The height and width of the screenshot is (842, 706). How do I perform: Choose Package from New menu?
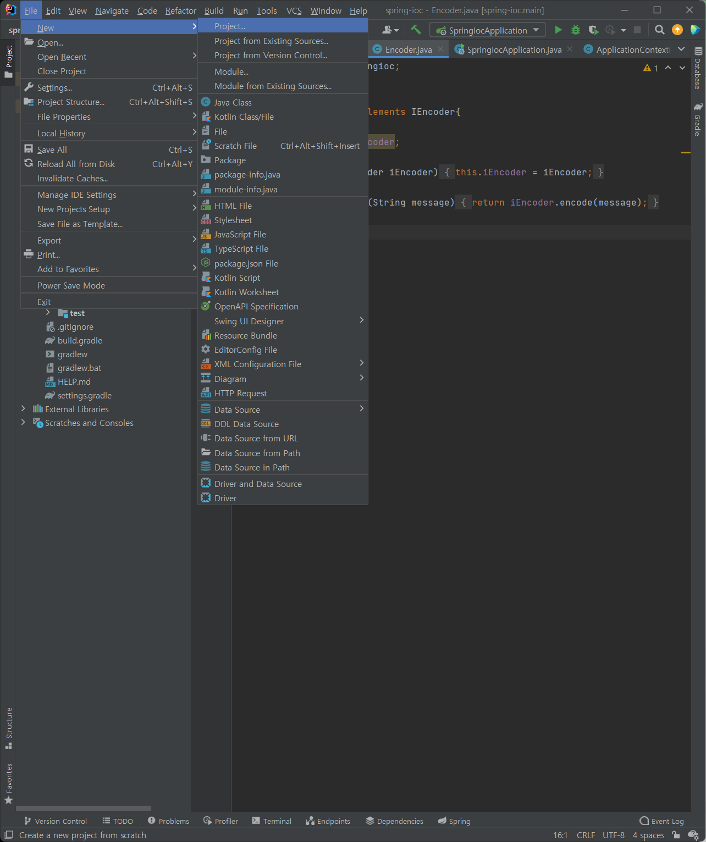(283, 160)
